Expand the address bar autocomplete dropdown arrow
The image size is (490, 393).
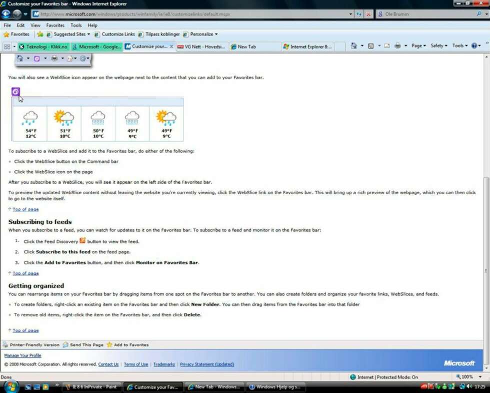coord(350,14)
